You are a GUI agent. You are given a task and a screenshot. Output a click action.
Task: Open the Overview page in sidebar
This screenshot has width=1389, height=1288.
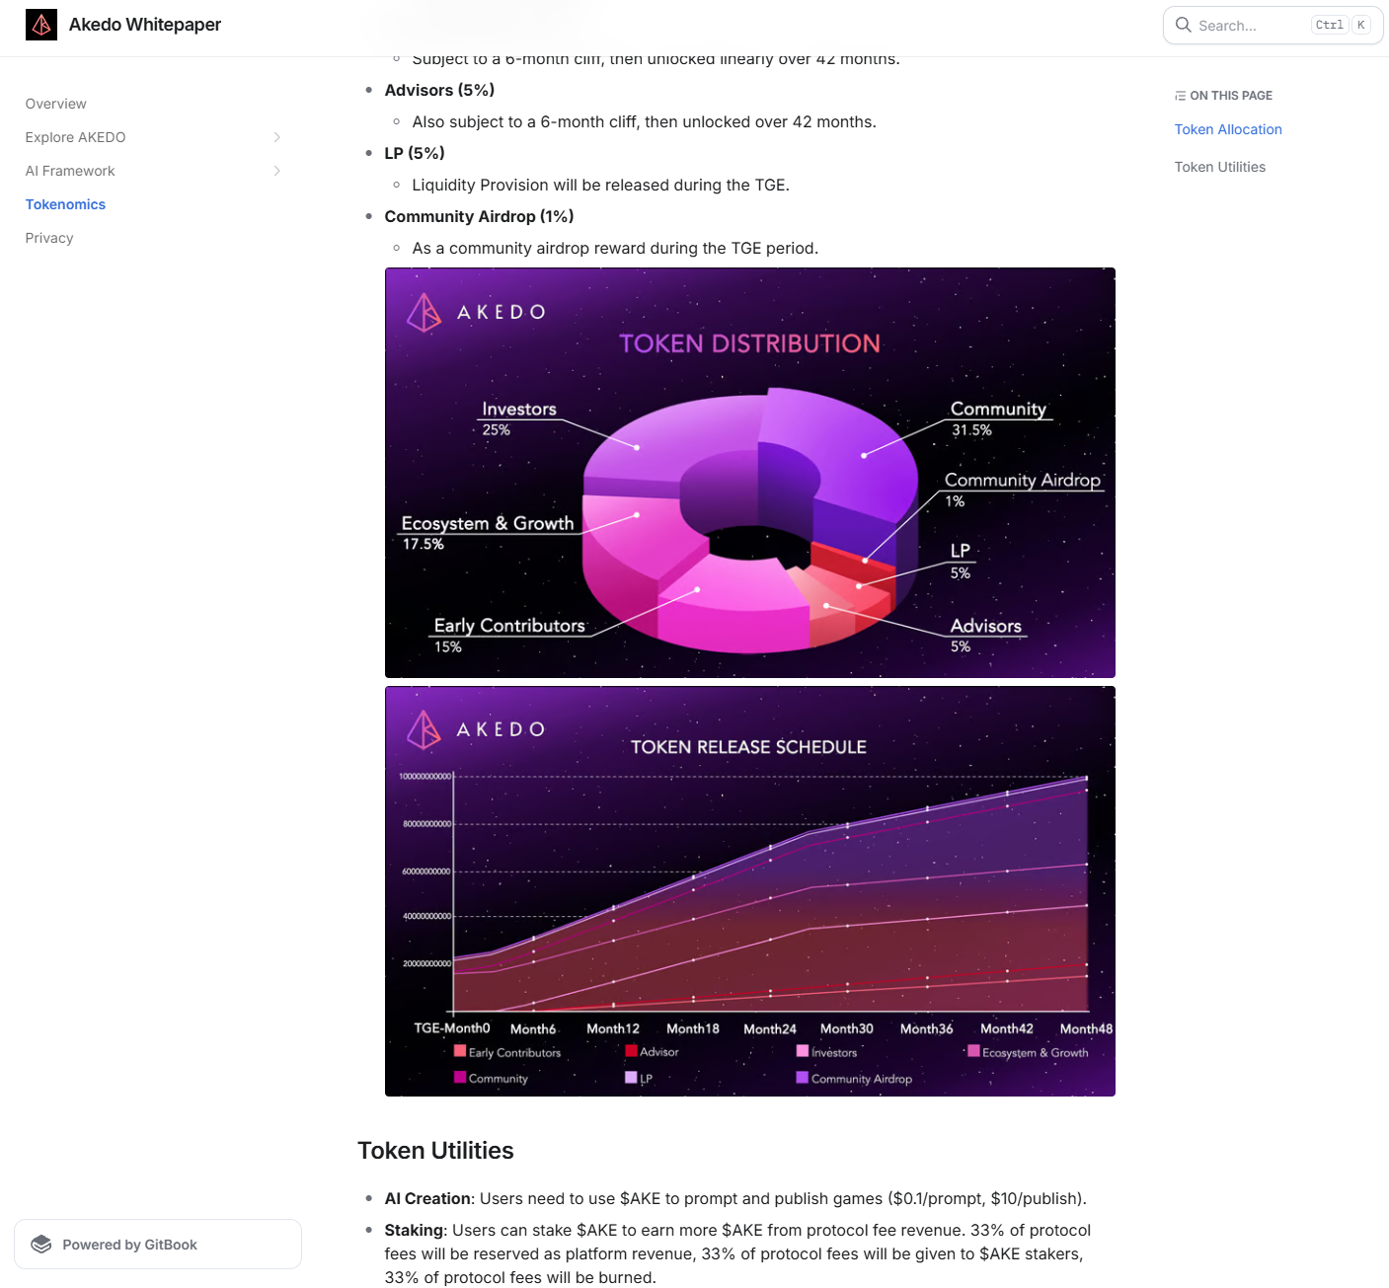(56, 104)
